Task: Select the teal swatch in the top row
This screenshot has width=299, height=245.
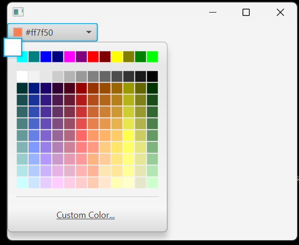Action: [34, 56]
